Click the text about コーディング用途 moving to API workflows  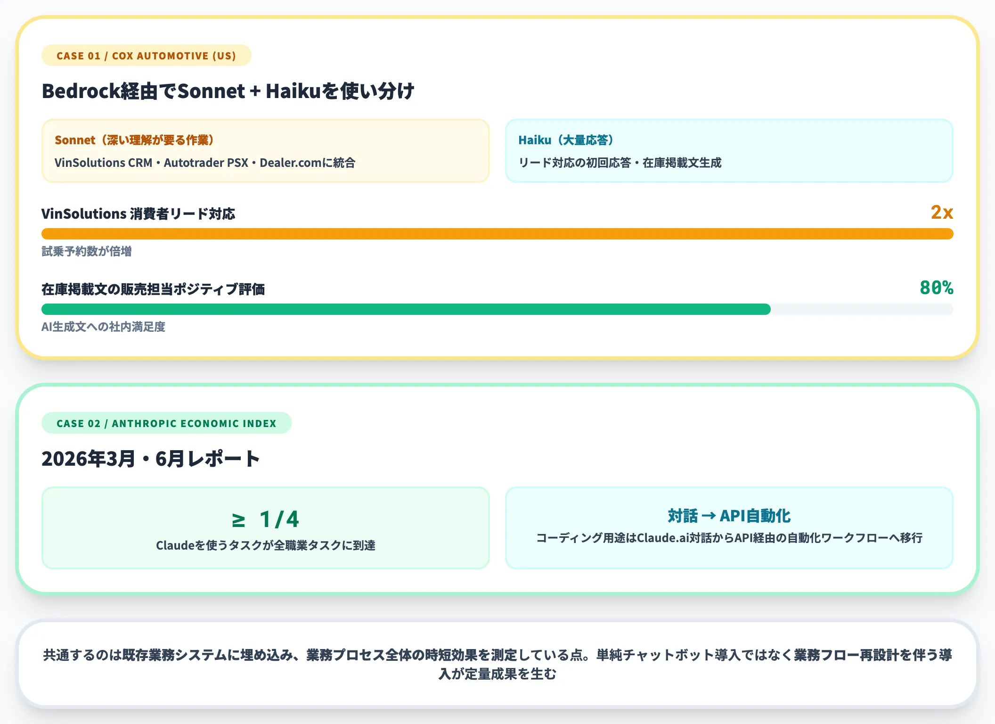pos(729,538)
